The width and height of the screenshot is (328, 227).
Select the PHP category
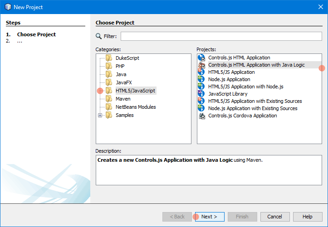120,66
